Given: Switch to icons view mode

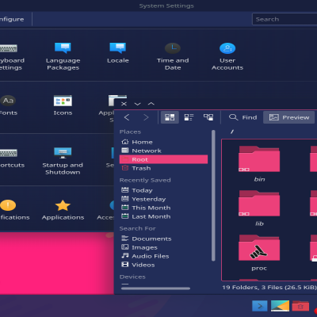Looking at the screenshot, I should pos(170,117).
